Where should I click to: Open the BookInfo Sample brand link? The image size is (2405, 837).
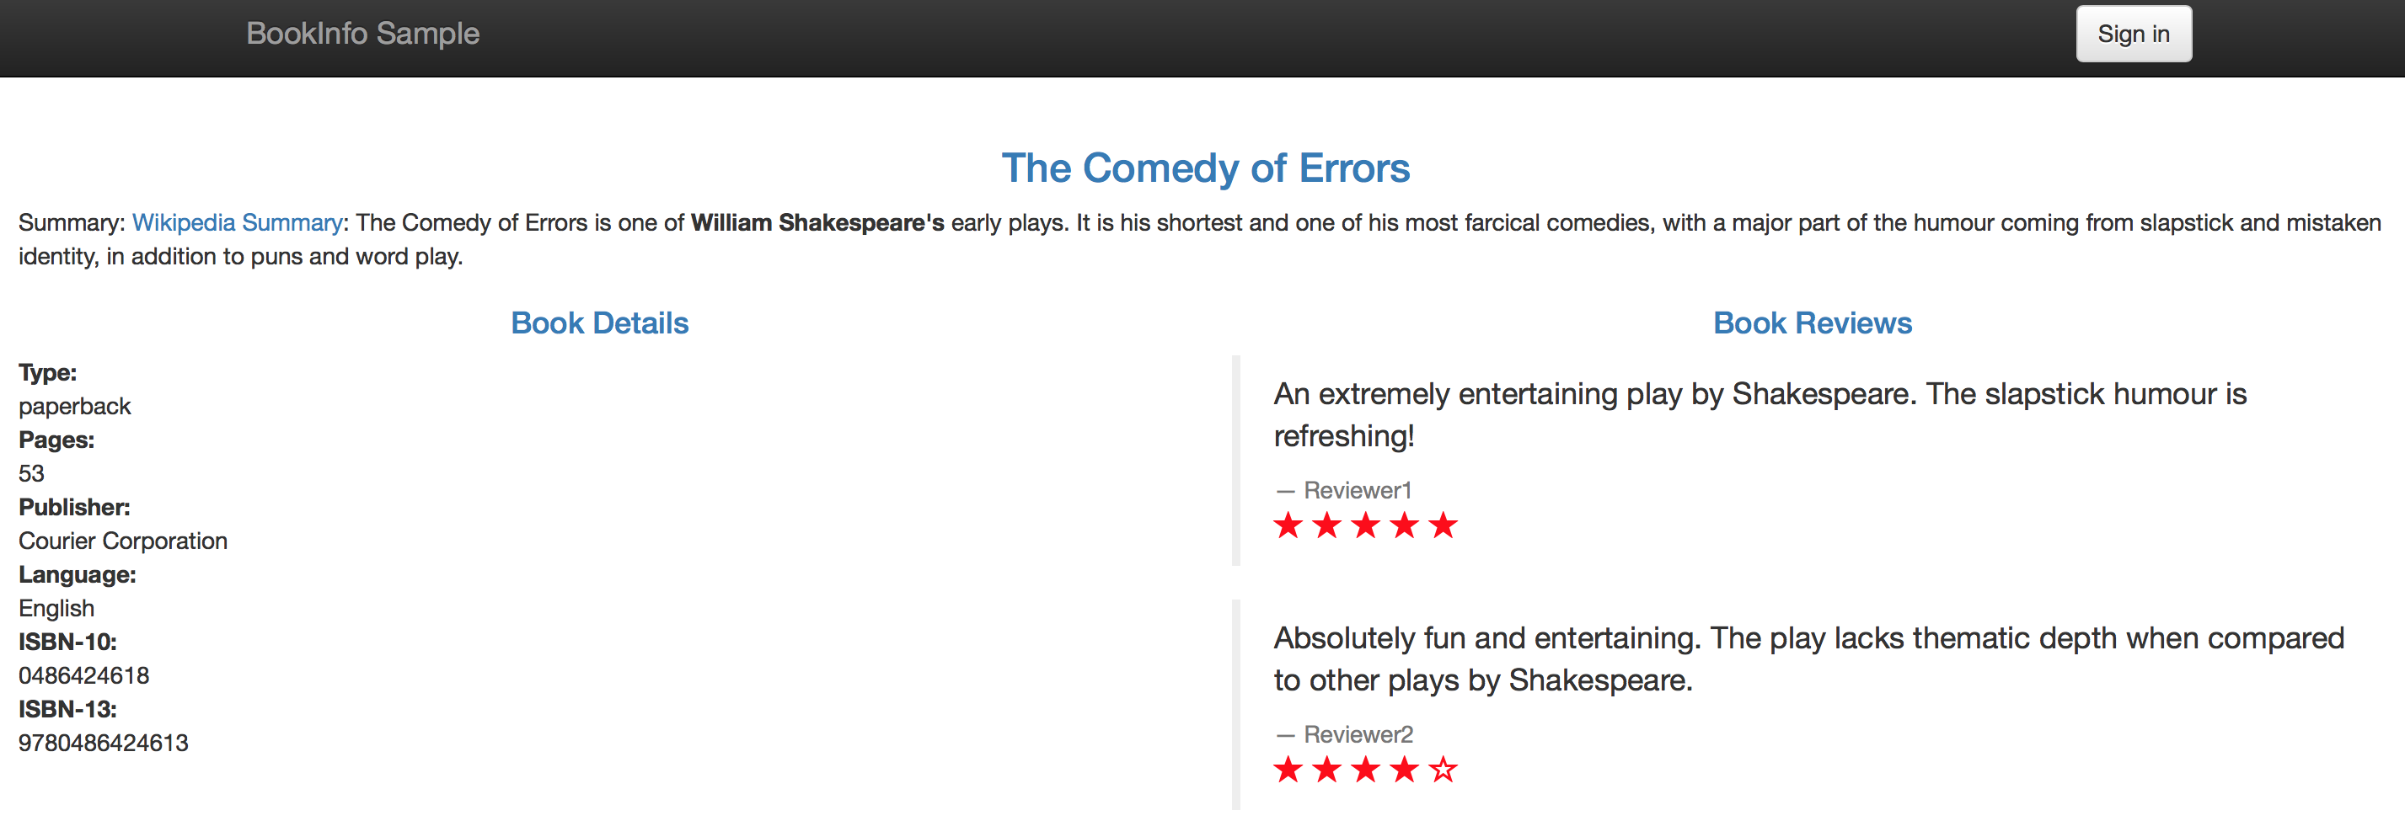point(362,34)
